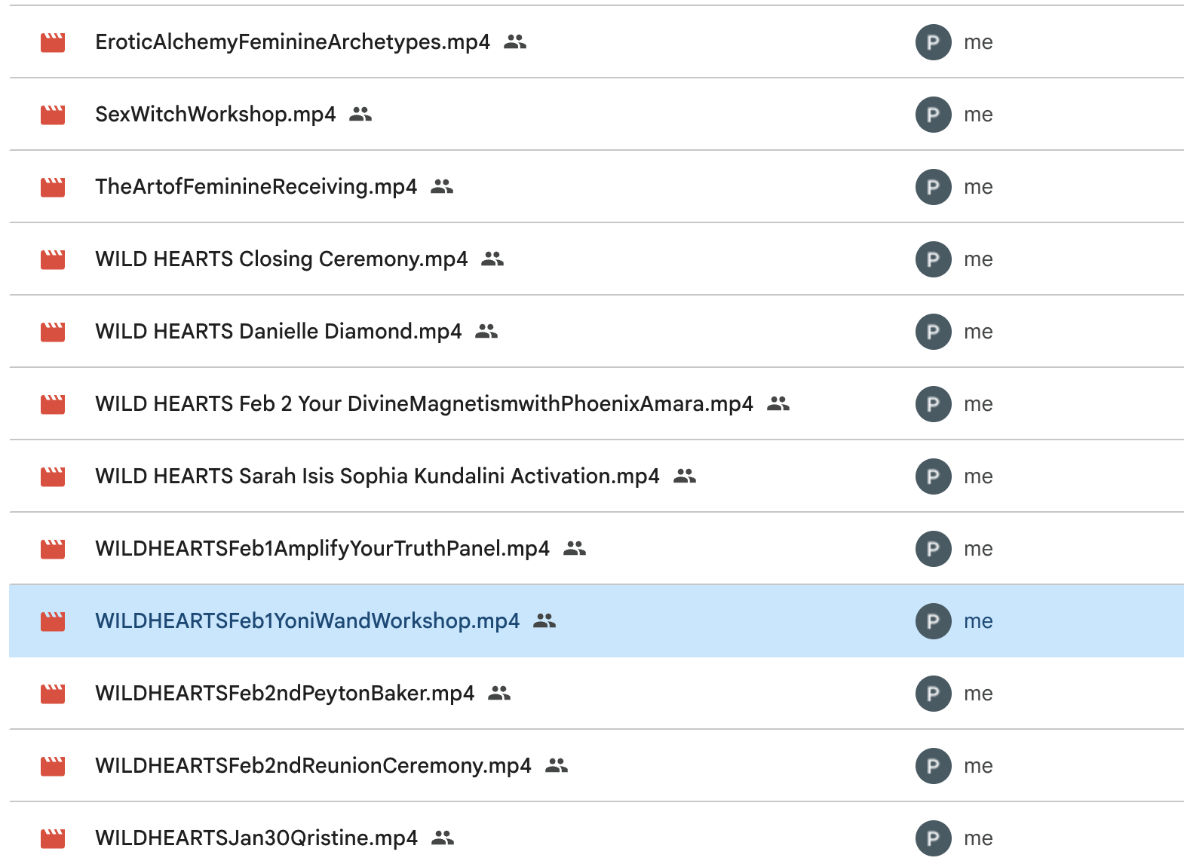Image resolution: width=1184 pixels, height=867 pixels.
Task: Click shared icon beside WILD HEARTS Danielle Diamond.mp4
Action: click(486, 332)
